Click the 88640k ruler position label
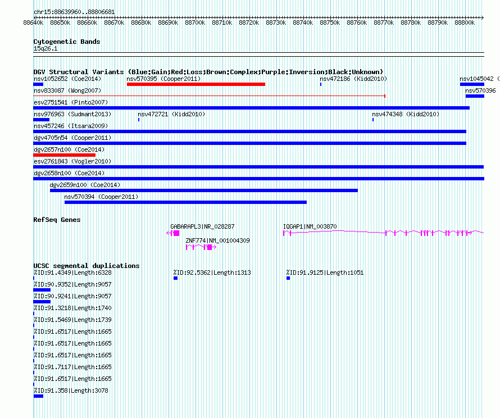 pyautogui.click(x=33, y=22)
